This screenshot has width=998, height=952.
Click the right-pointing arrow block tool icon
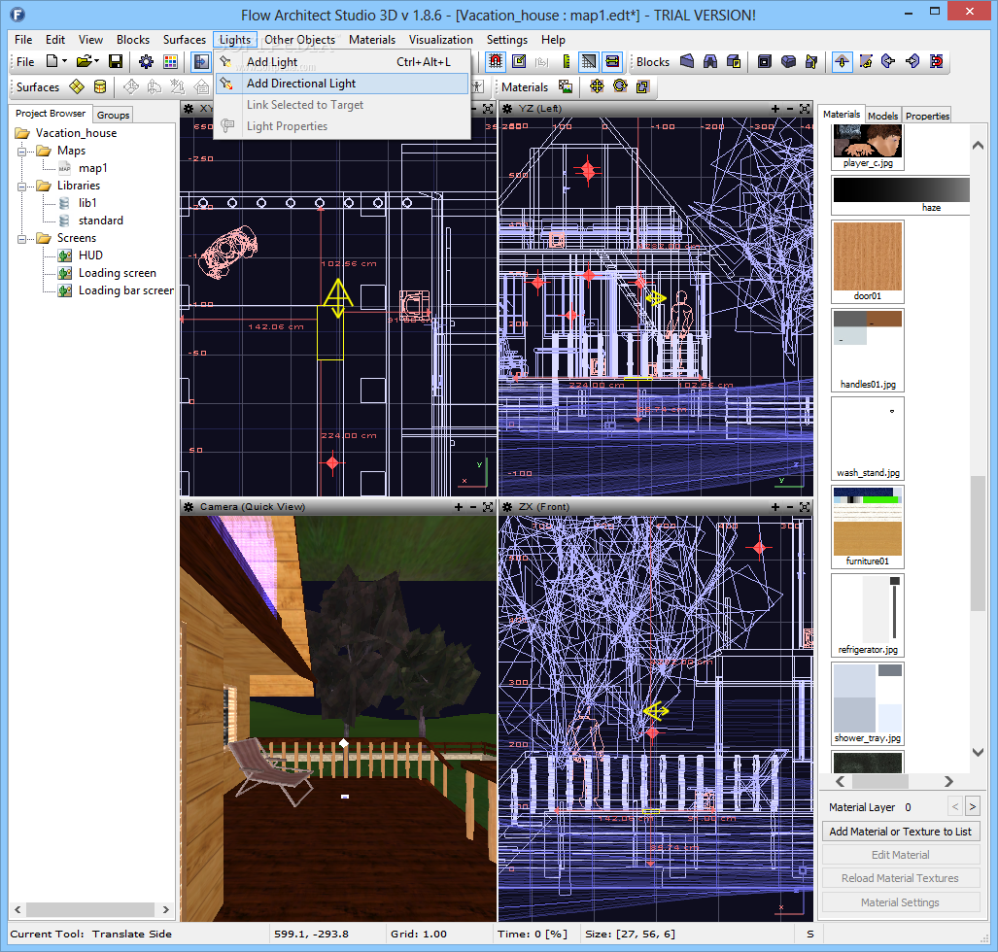tap(912, 62)
